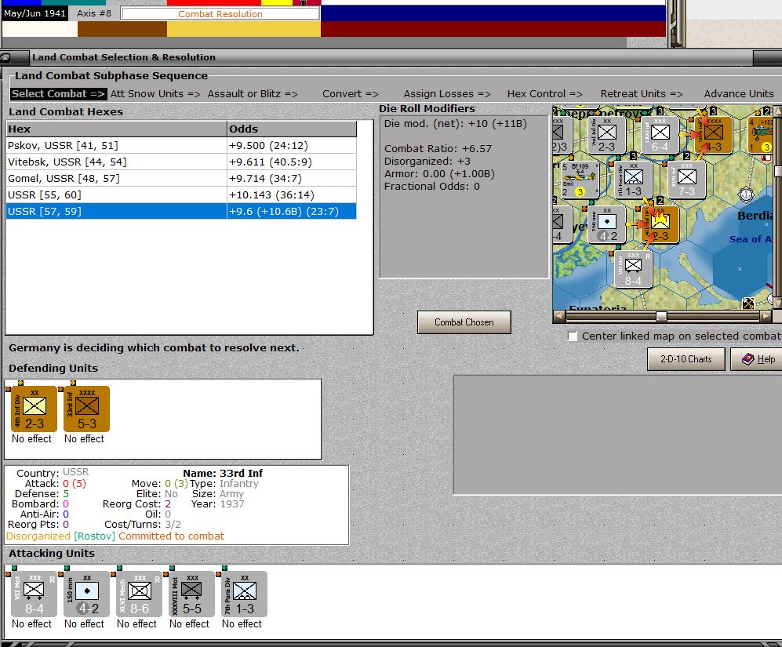Click the Assault or Blitz subphase
This screenshot has width=782, height=647.
tap(253, 94)
